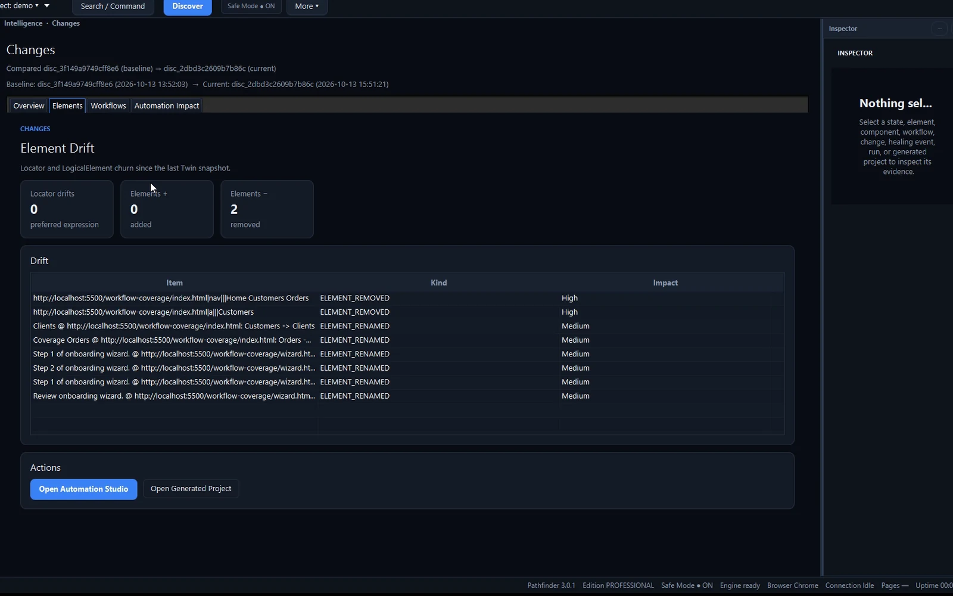
Task: Click the Locator drifts card
Action: (67, 209)
